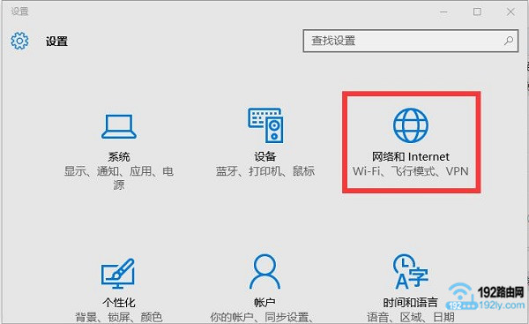Open the Personalization (个性化) paintbrush icon
Image resolution: width=529 pixels, height=324 pixels.
coord(118,274)
